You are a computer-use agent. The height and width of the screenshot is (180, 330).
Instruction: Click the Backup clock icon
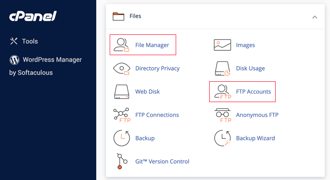122,138
